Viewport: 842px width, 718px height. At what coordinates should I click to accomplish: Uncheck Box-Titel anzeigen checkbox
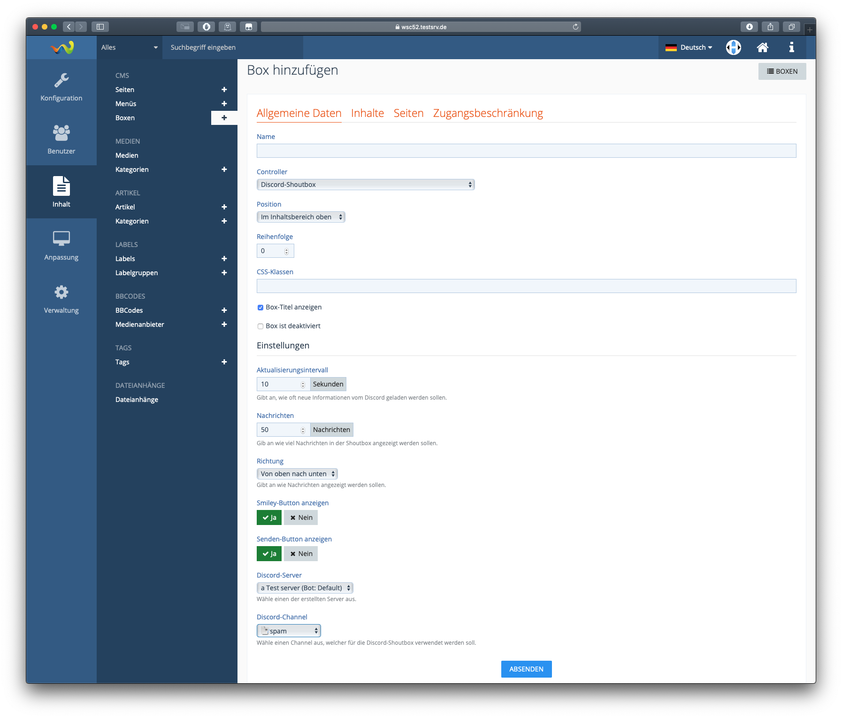click(x=260, y=308)
